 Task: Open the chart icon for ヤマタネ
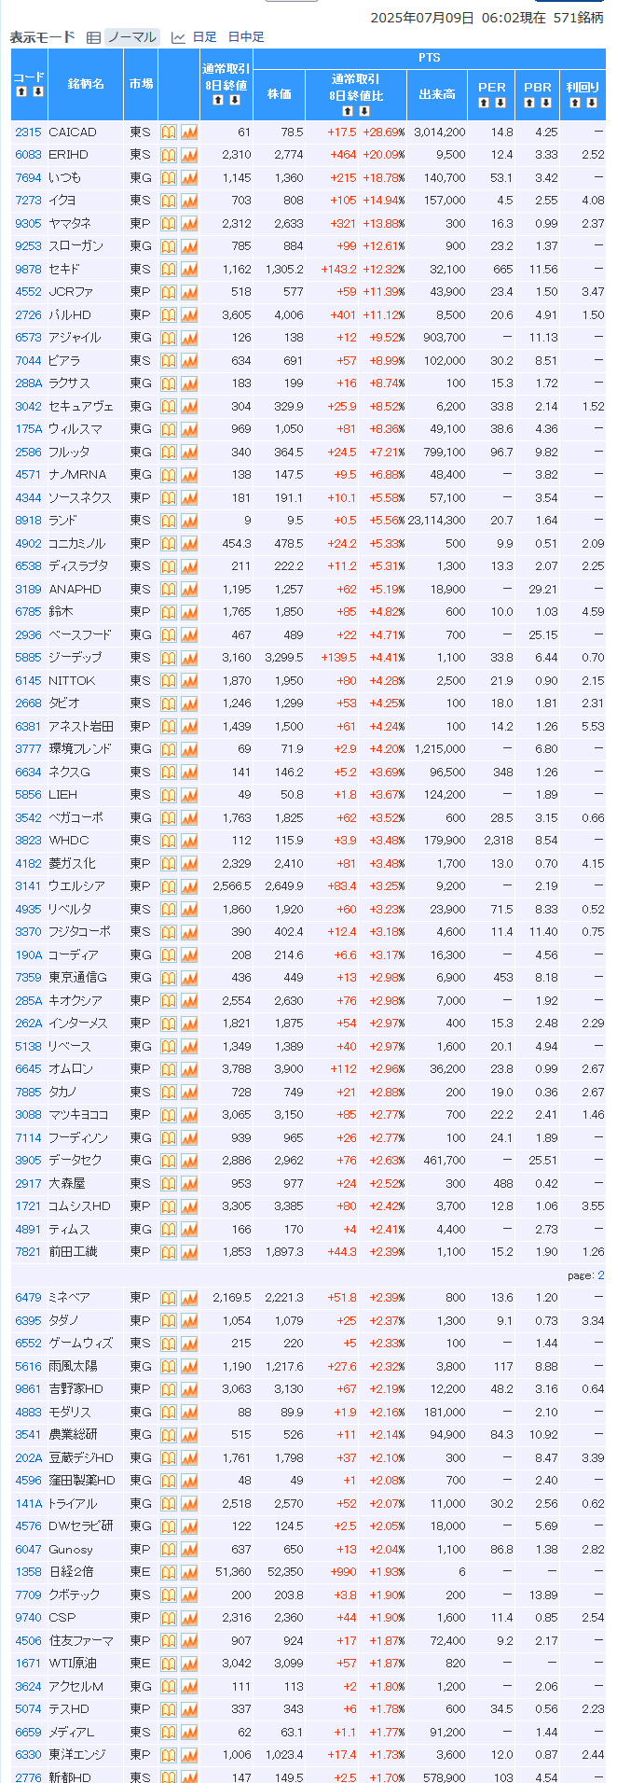point(189,224)
